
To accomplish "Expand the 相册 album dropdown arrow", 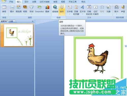I will click(x=25, y=14).
